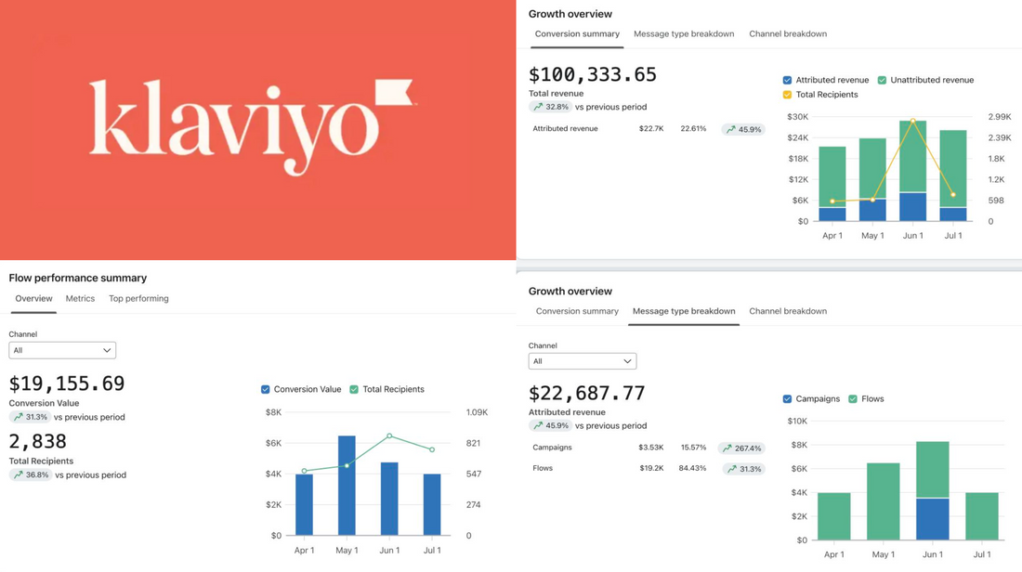
Task: Switch to the Metrics tab
Action: click(x=80, y=299)
